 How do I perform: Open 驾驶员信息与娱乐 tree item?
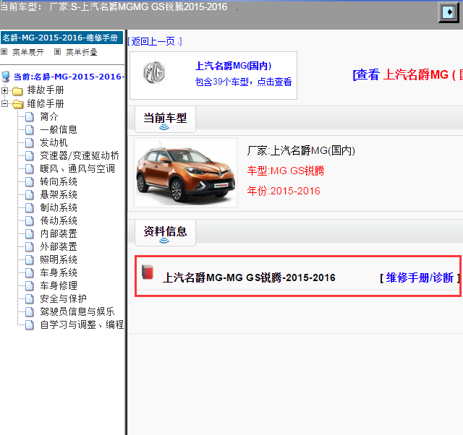(x=77, y=311)
